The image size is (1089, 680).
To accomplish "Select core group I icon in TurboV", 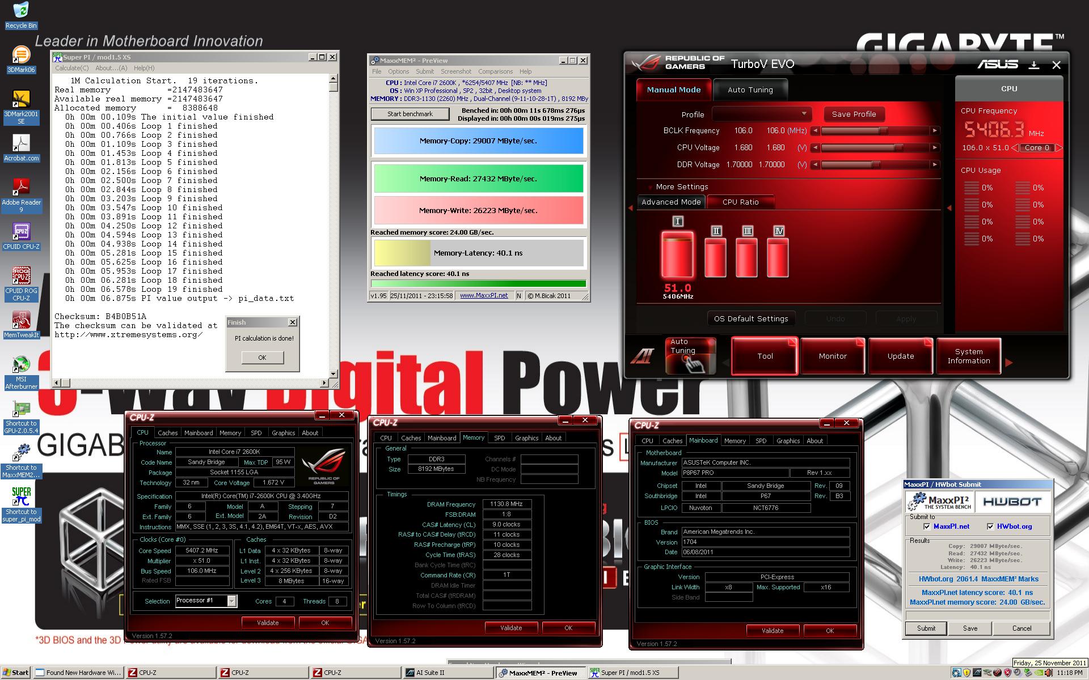I will 677,221.
